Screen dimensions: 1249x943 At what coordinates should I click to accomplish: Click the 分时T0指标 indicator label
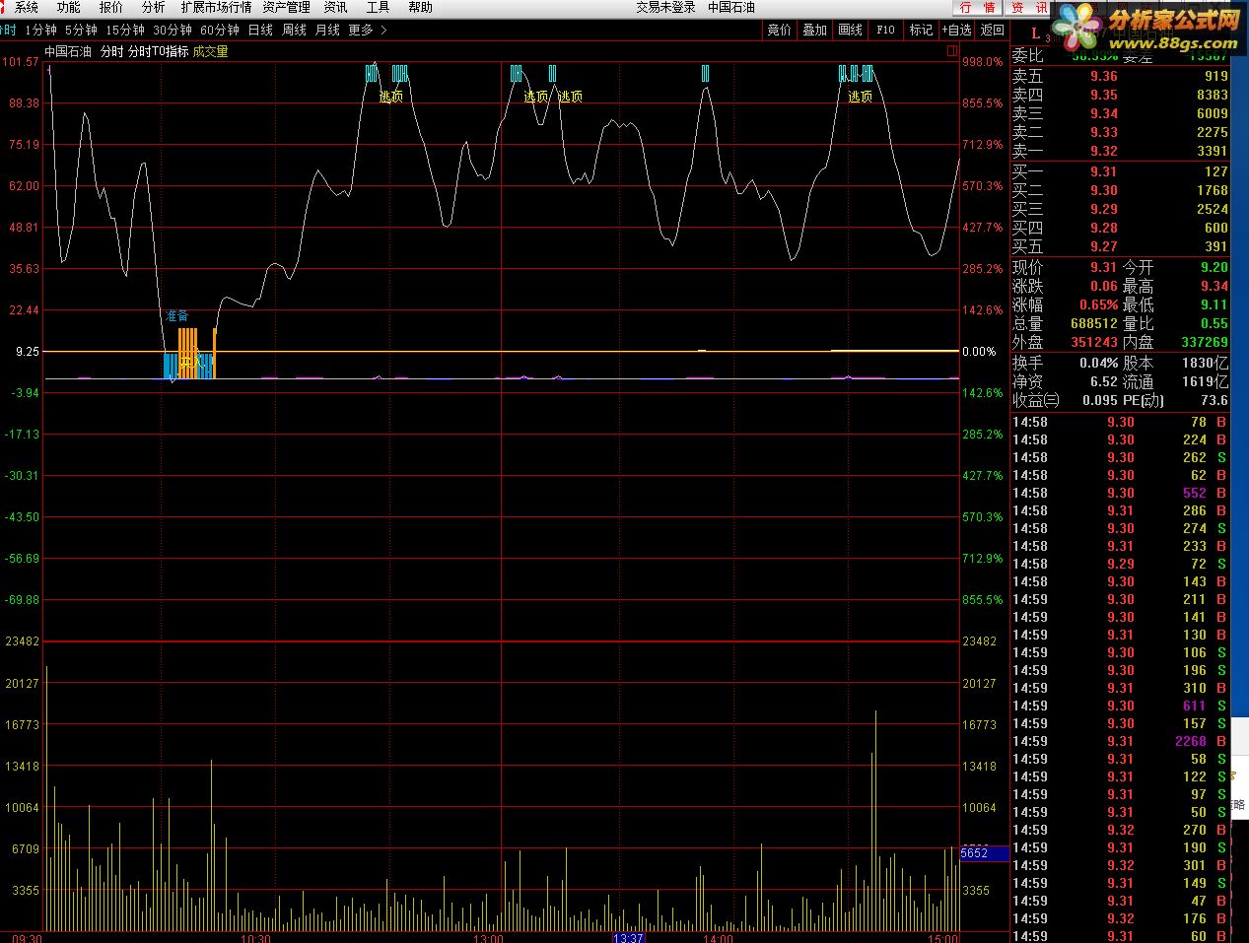[x=158, y=51]
